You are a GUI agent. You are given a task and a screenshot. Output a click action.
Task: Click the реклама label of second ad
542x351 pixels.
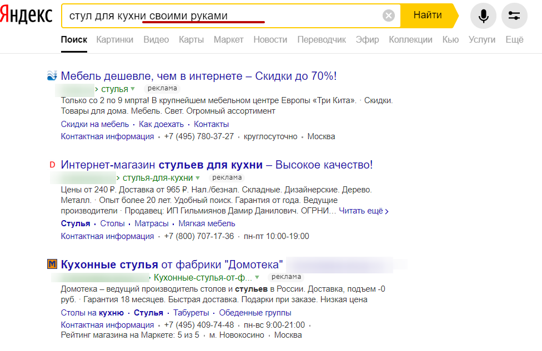point(227,177)
